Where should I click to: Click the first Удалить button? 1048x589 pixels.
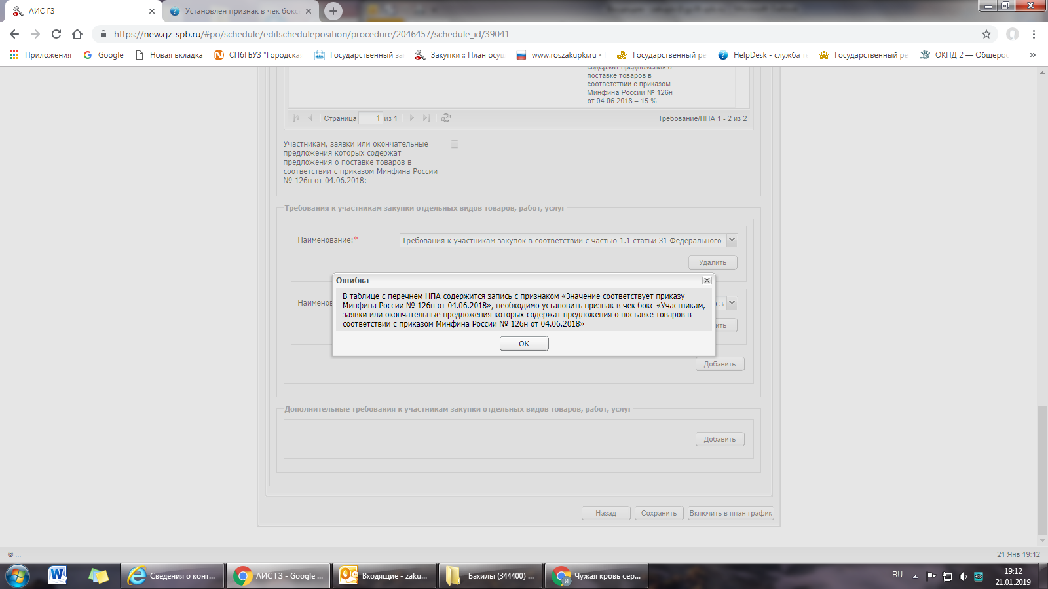click(713, 262)
